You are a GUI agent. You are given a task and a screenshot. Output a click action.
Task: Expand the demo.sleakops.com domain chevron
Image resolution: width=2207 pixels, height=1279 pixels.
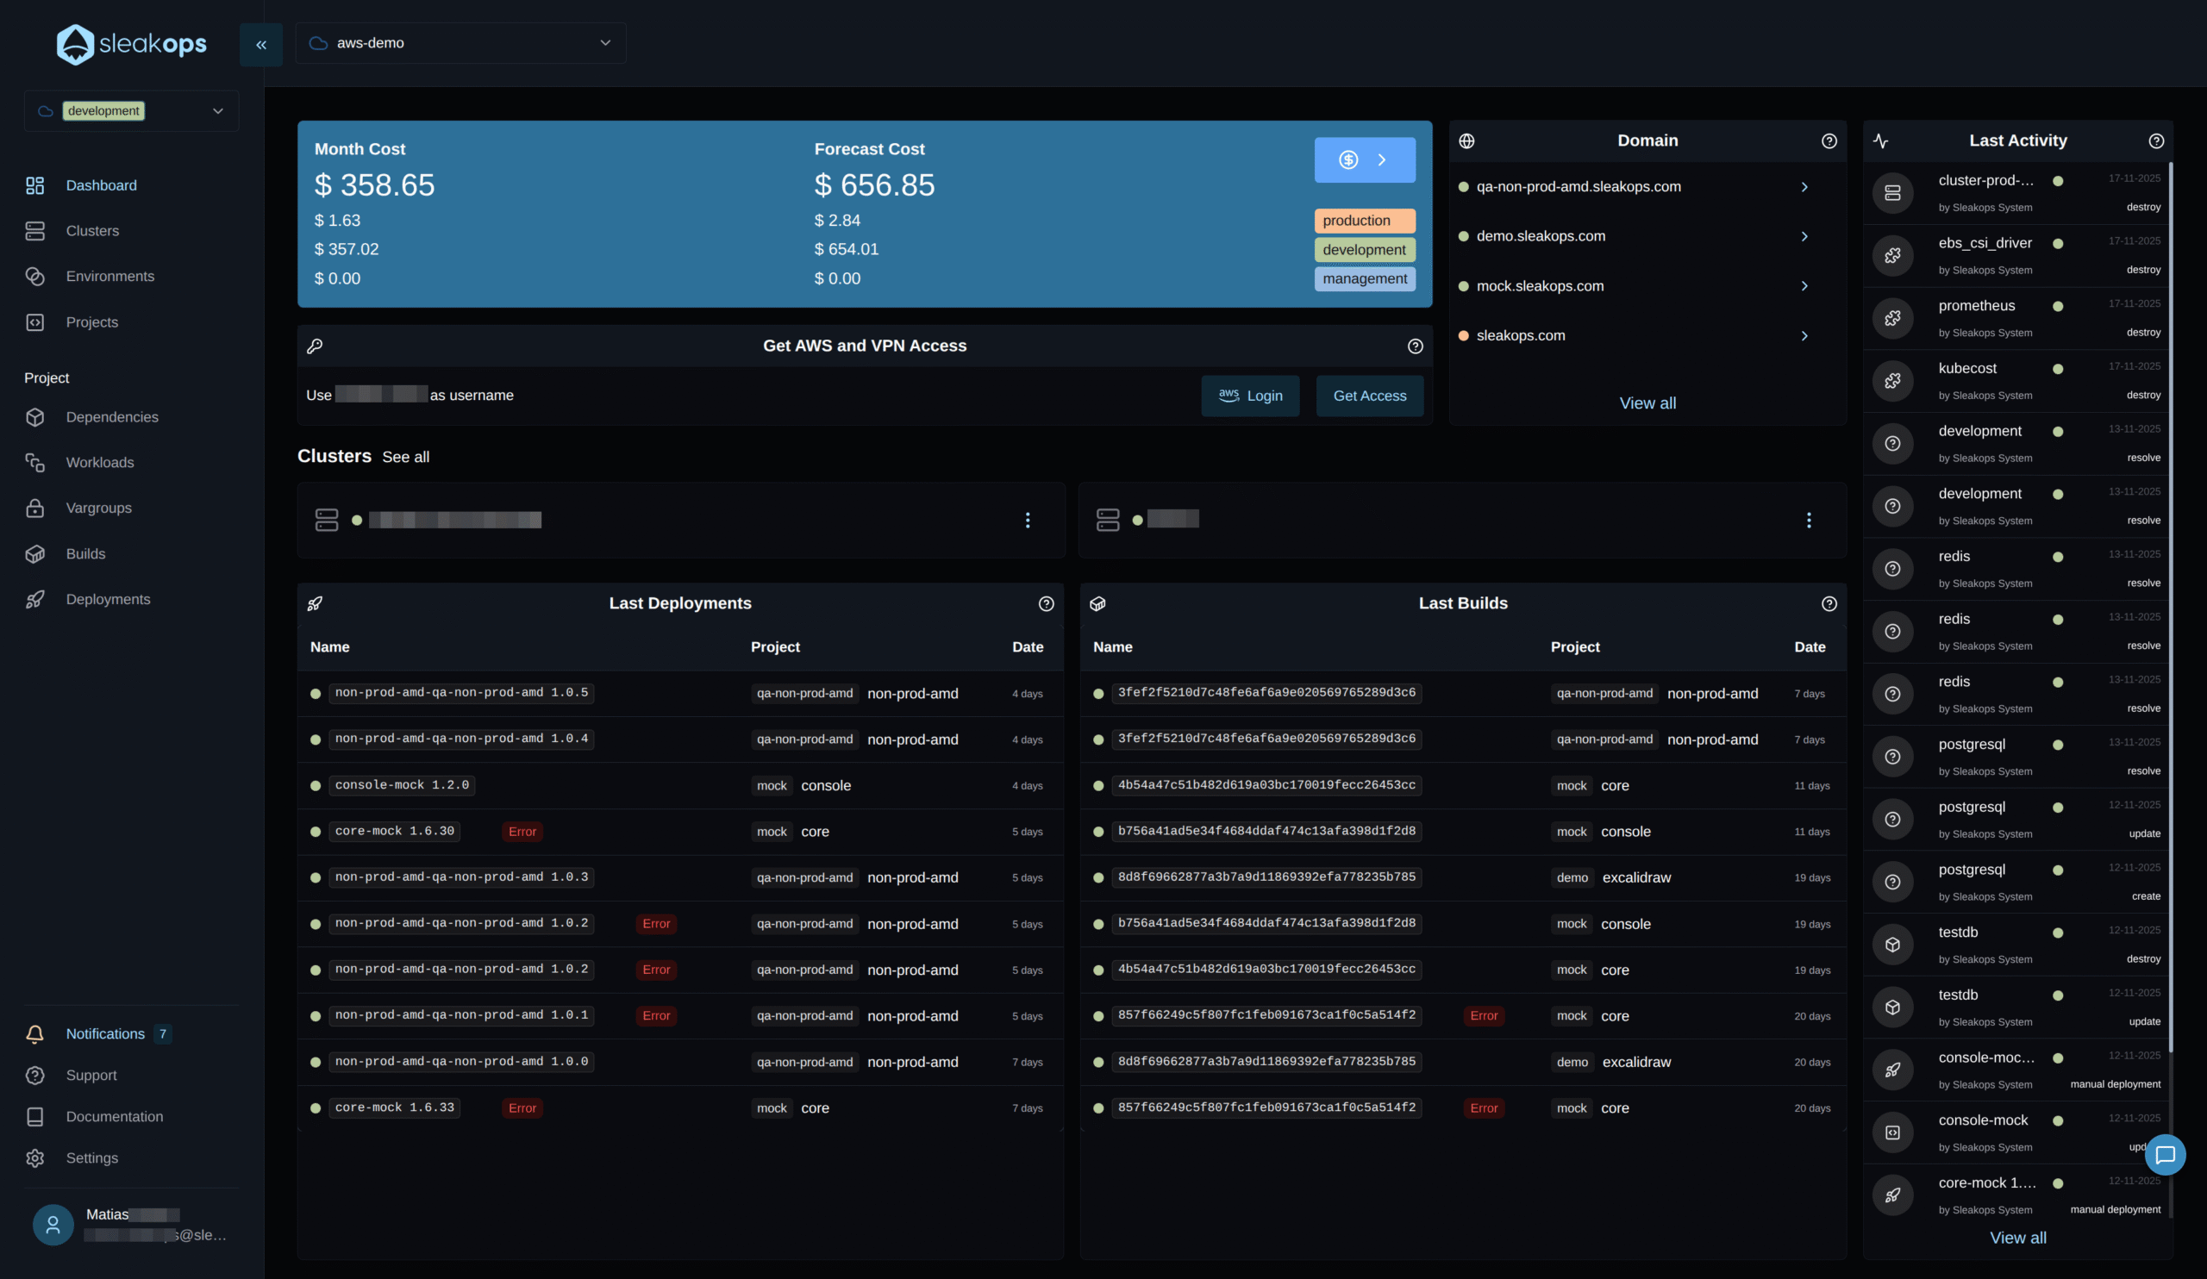[x=1804, y=236]
